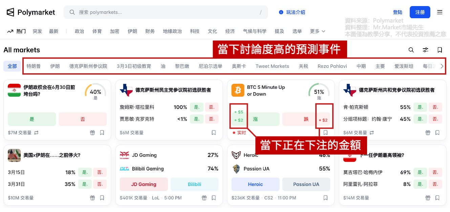Select the 特朗普 topic tag
450x212 pixels.
[34, 66]
